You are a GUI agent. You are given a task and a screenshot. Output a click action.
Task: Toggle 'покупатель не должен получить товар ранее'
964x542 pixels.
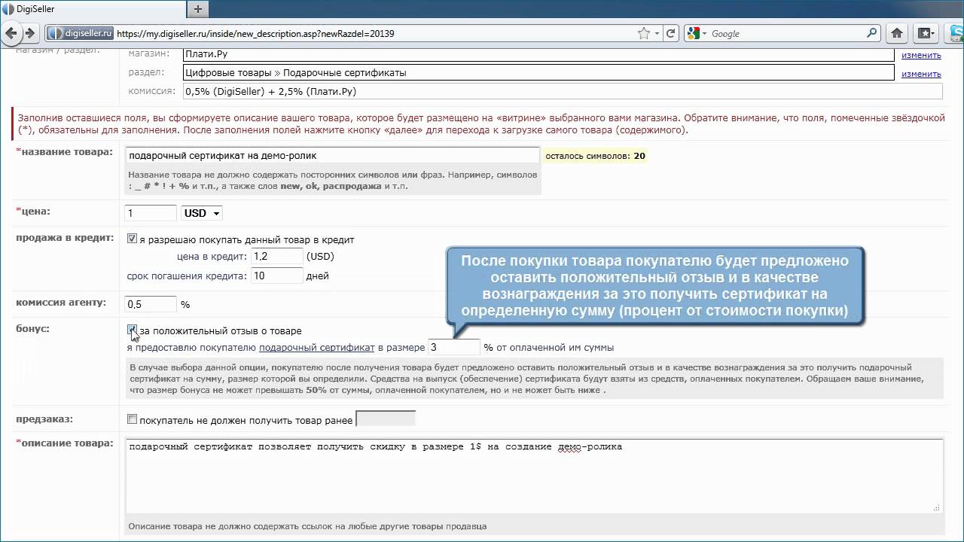pos(132,419)
